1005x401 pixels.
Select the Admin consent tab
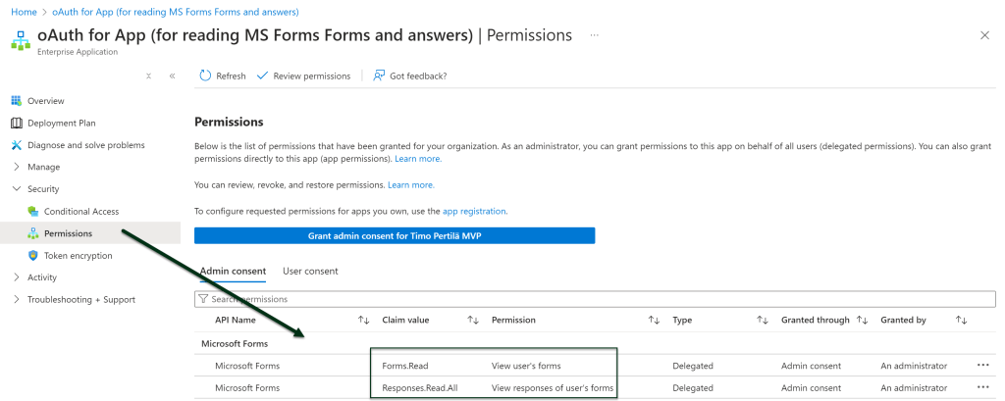click(x=232, y=271)
